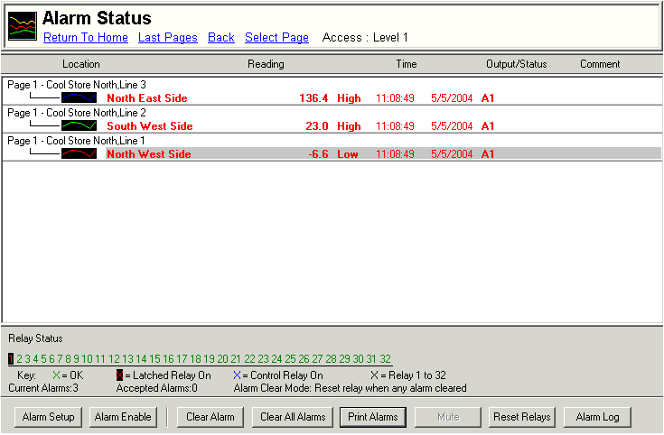
Task: Open the Alarm Log
Action: pyautogui.click(x=597, y=417)
